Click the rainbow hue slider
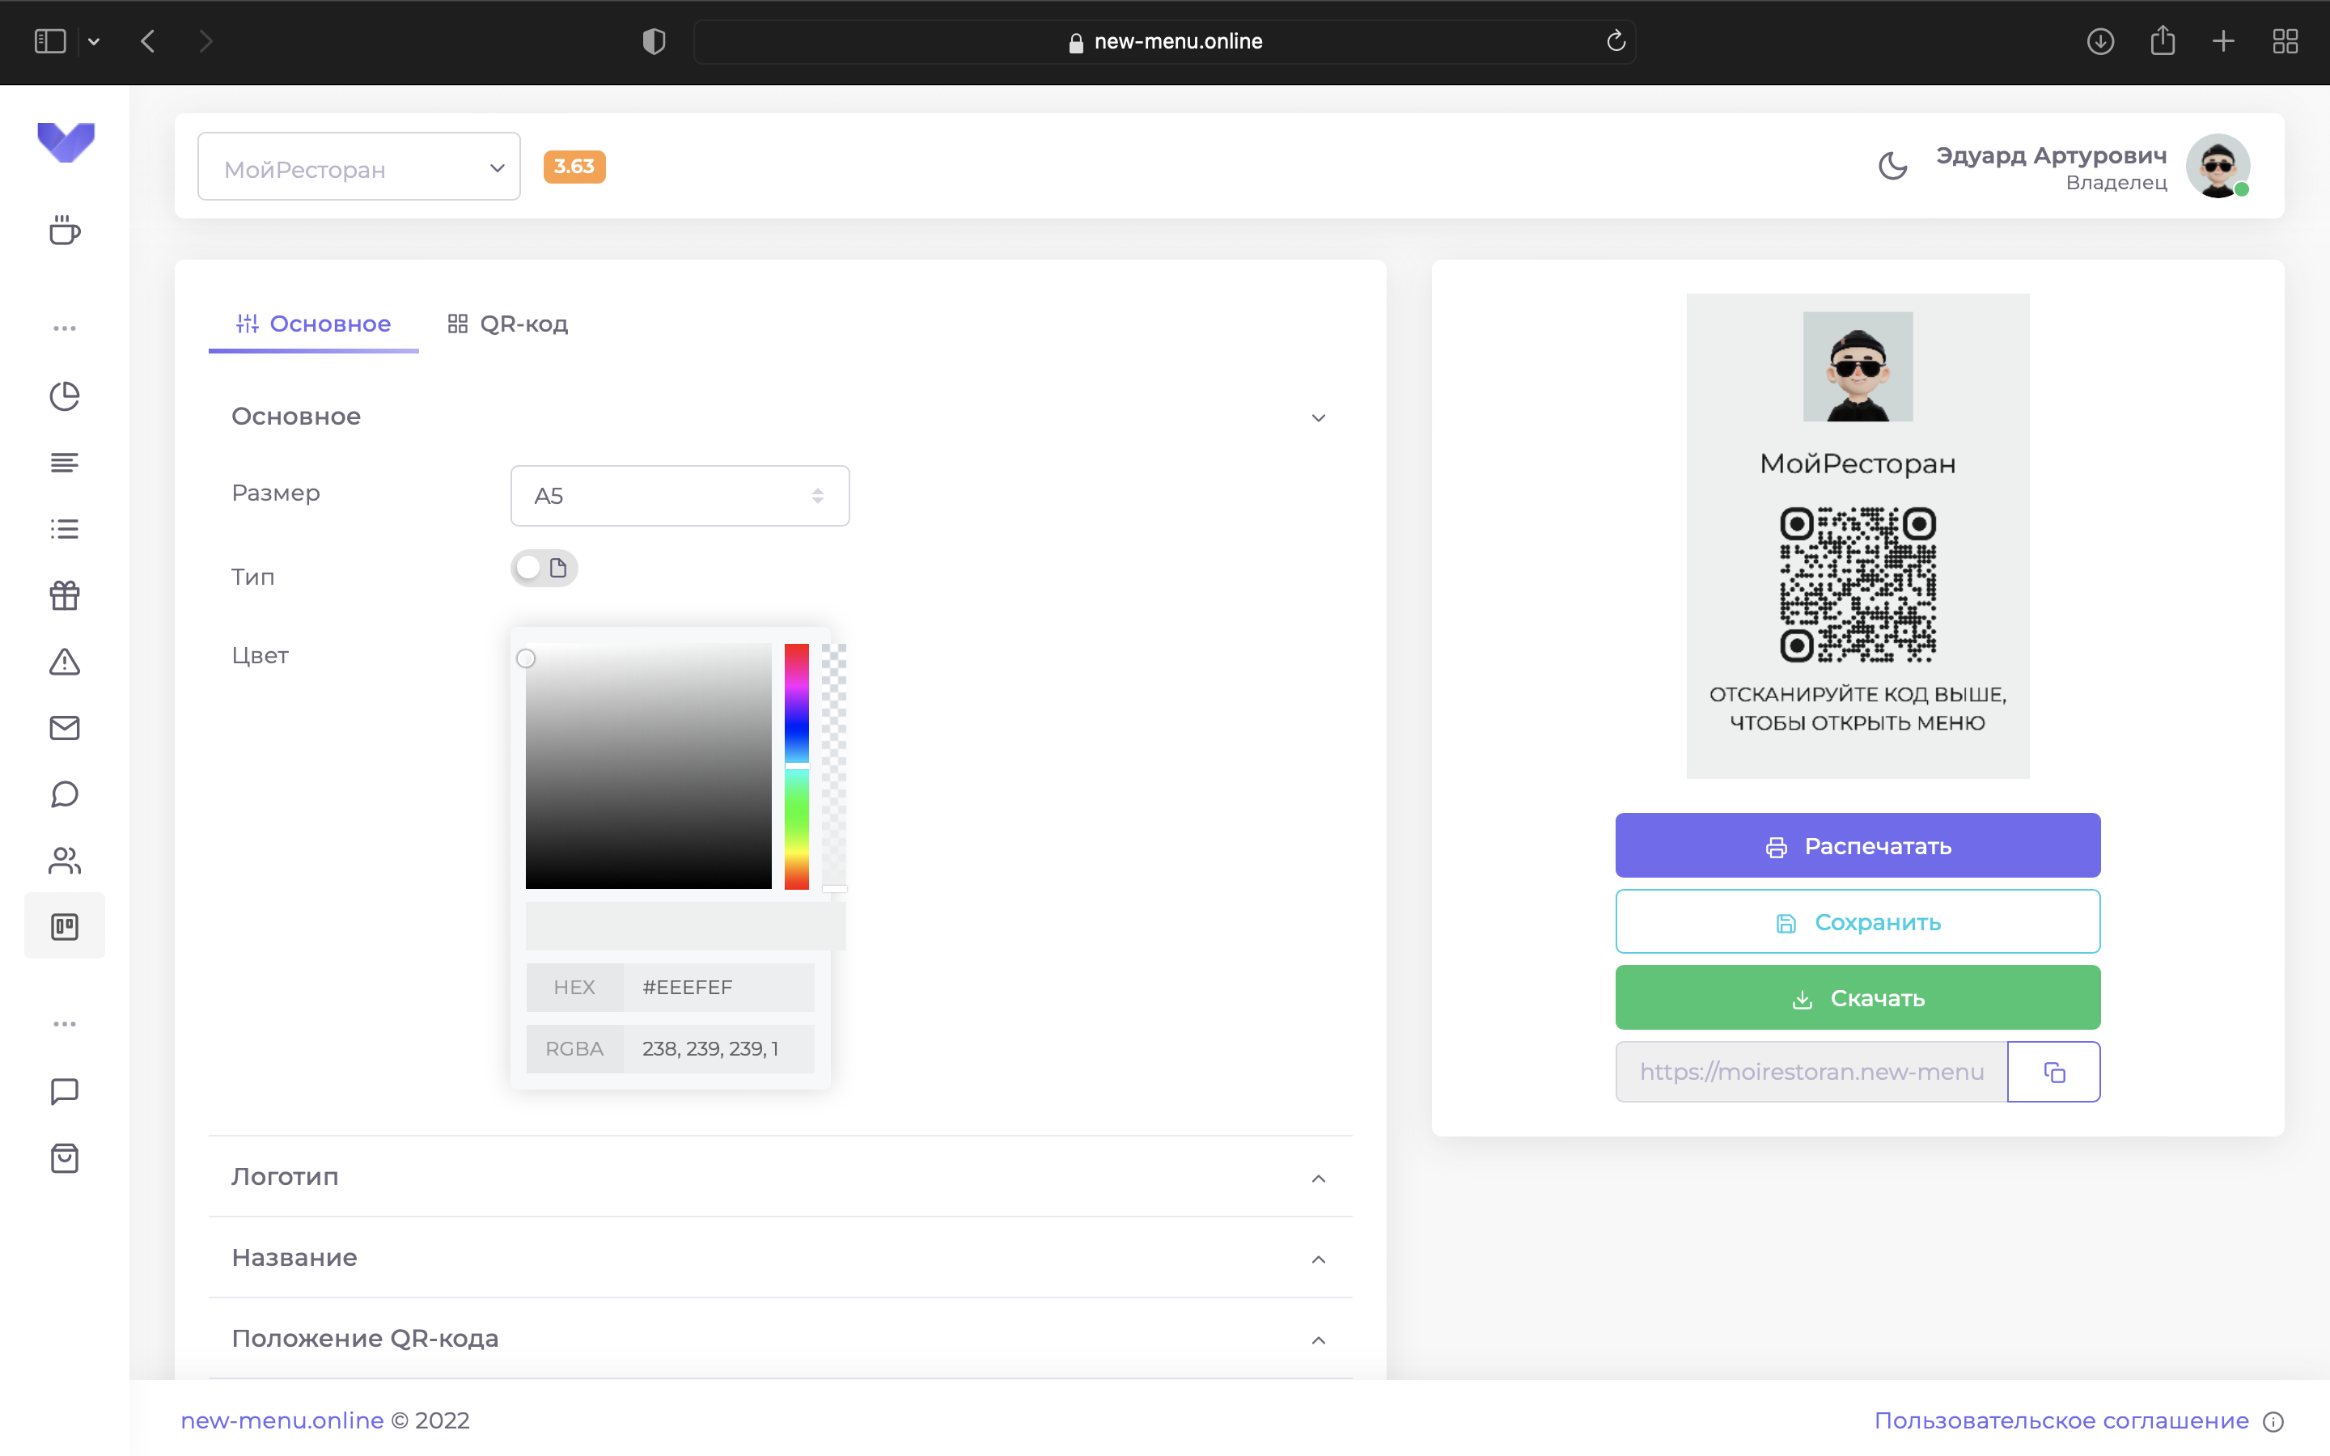 796,767
